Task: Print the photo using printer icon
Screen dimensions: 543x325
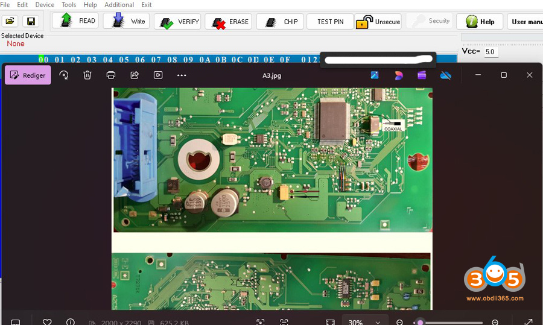Action: pyautogui.click(x=111, y=75)
